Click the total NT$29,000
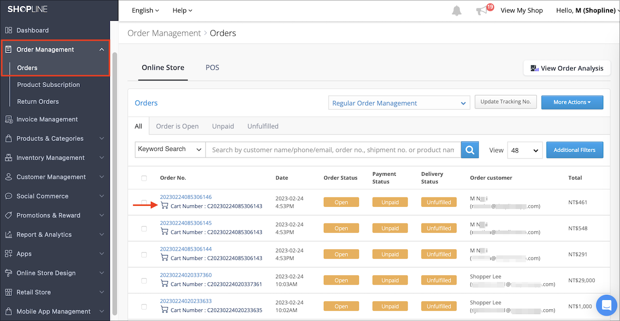This screenshot has width=620, height=321. [x=582, y=281]
